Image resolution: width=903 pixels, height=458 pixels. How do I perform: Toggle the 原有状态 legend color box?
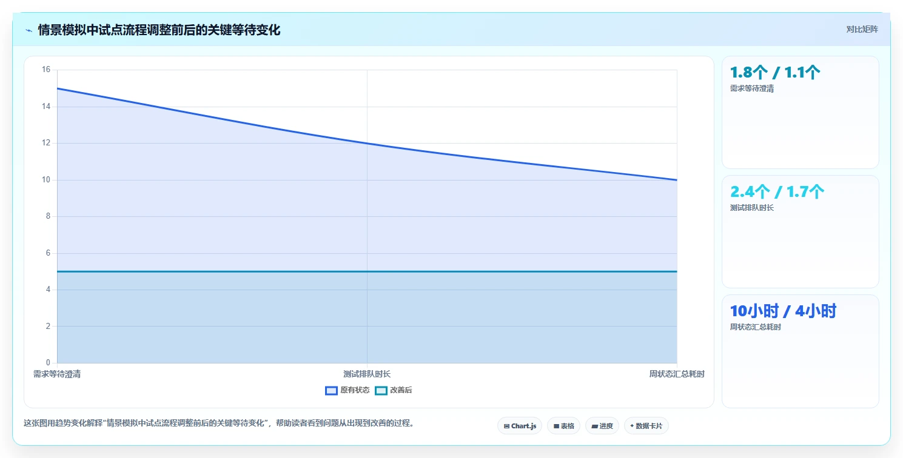pyautogui.click(x=331, y=391)
